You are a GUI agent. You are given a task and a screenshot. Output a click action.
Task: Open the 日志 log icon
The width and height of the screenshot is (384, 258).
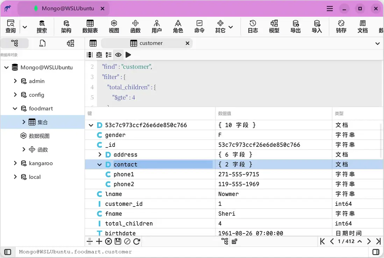click(x=253, y=27)
